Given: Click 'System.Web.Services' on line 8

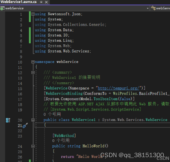Looking at the screenshot, I should [69, 51].
